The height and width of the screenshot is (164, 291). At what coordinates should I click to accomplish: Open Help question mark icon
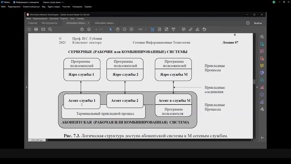(x=248, y=23)
